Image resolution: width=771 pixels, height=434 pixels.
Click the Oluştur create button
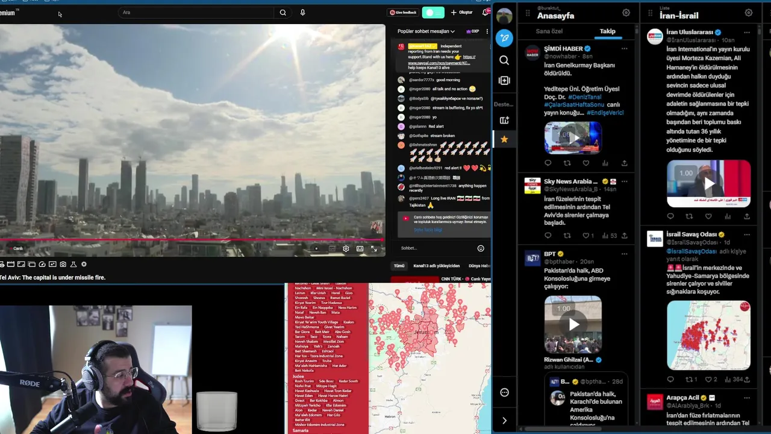pyautogui.click(x=462, y=12)
